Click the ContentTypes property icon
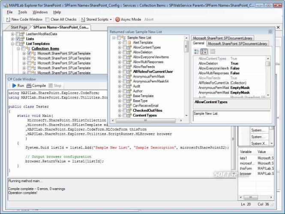This screenshot has width=285, height=214. 129,115
